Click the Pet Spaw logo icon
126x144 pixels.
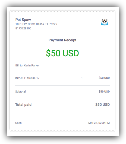pos(105,22)
